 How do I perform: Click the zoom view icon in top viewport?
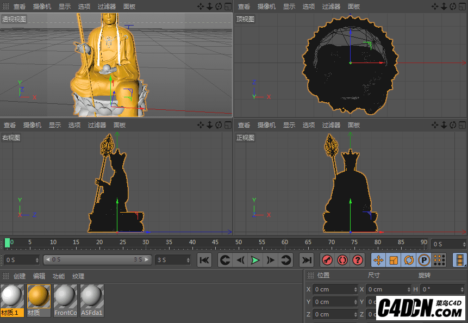pos(444,7)
